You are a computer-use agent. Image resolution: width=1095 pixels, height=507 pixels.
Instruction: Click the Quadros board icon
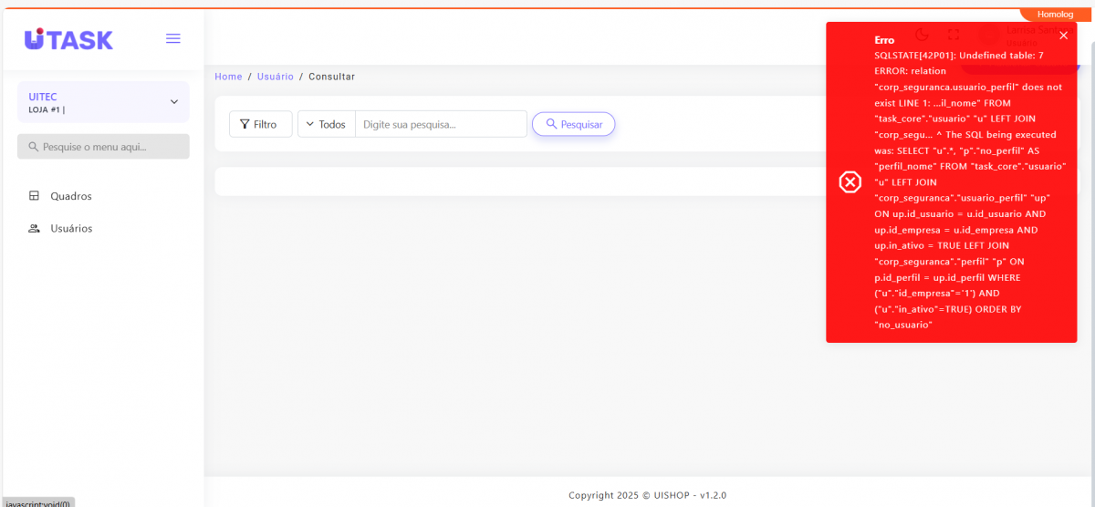[x=35, y=196]
